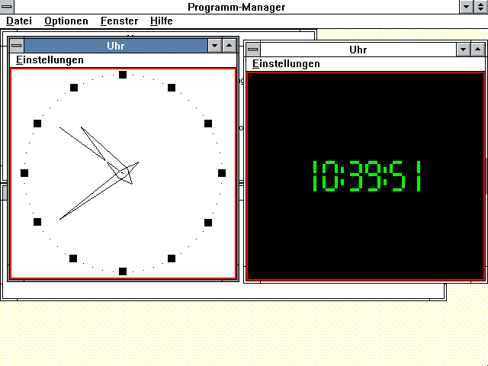Click the green digital time display

click(x=366, y=175)
